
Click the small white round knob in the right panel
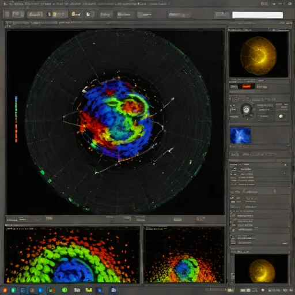pyautogui.click(x=281, y=116)
